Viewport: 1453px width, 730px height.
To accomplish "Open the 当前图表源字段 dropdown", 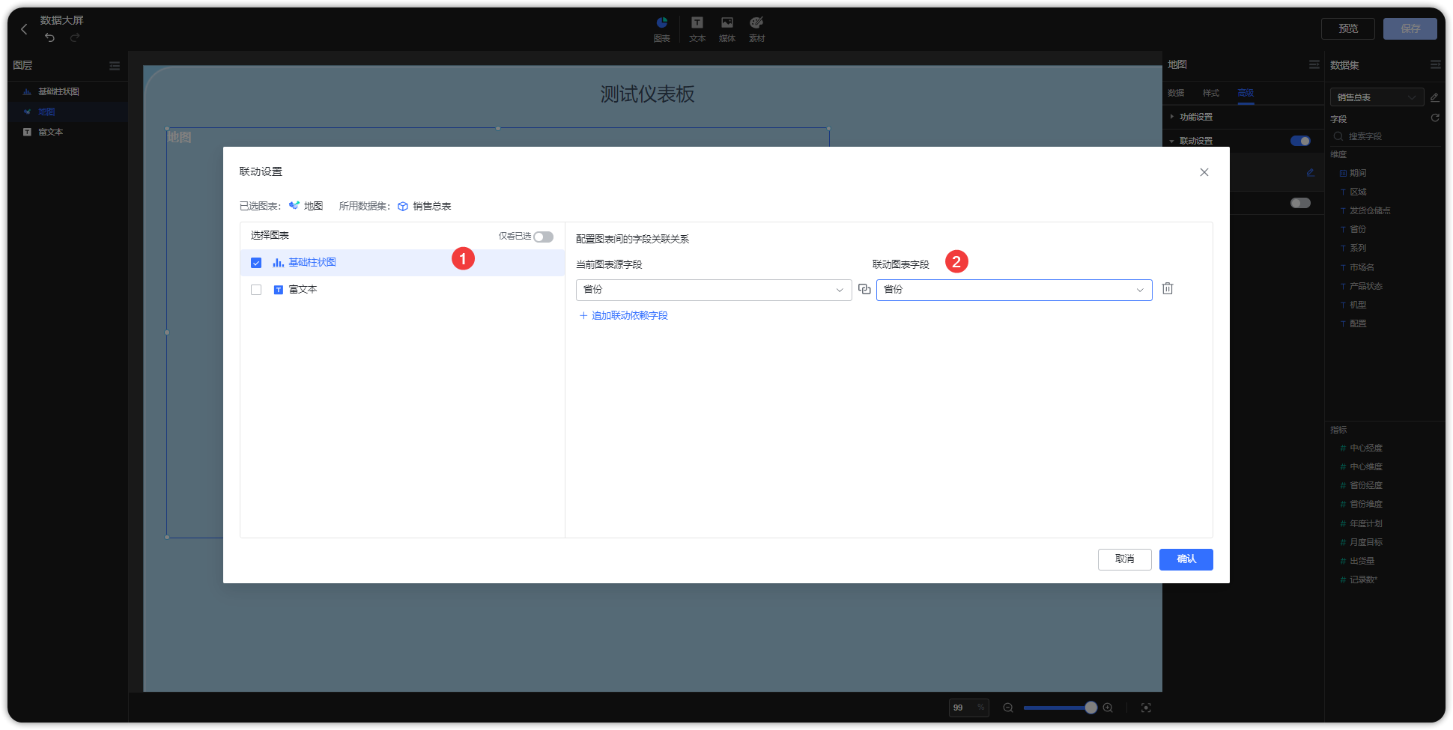I will [714, 290].
